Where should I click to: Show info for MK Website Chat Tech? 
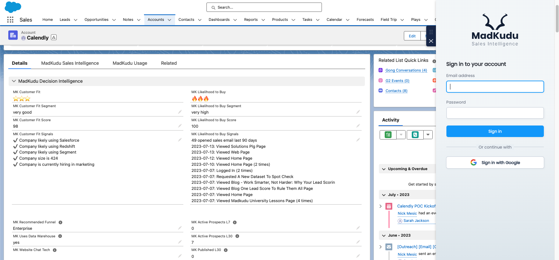(54, 250)
